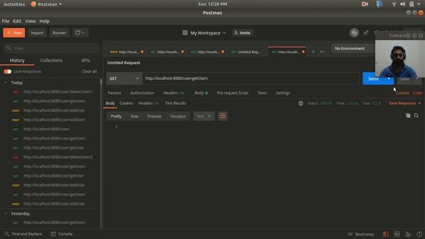Select Preview response view
This screenshot has height=239, width=425.
click(154, 116)
